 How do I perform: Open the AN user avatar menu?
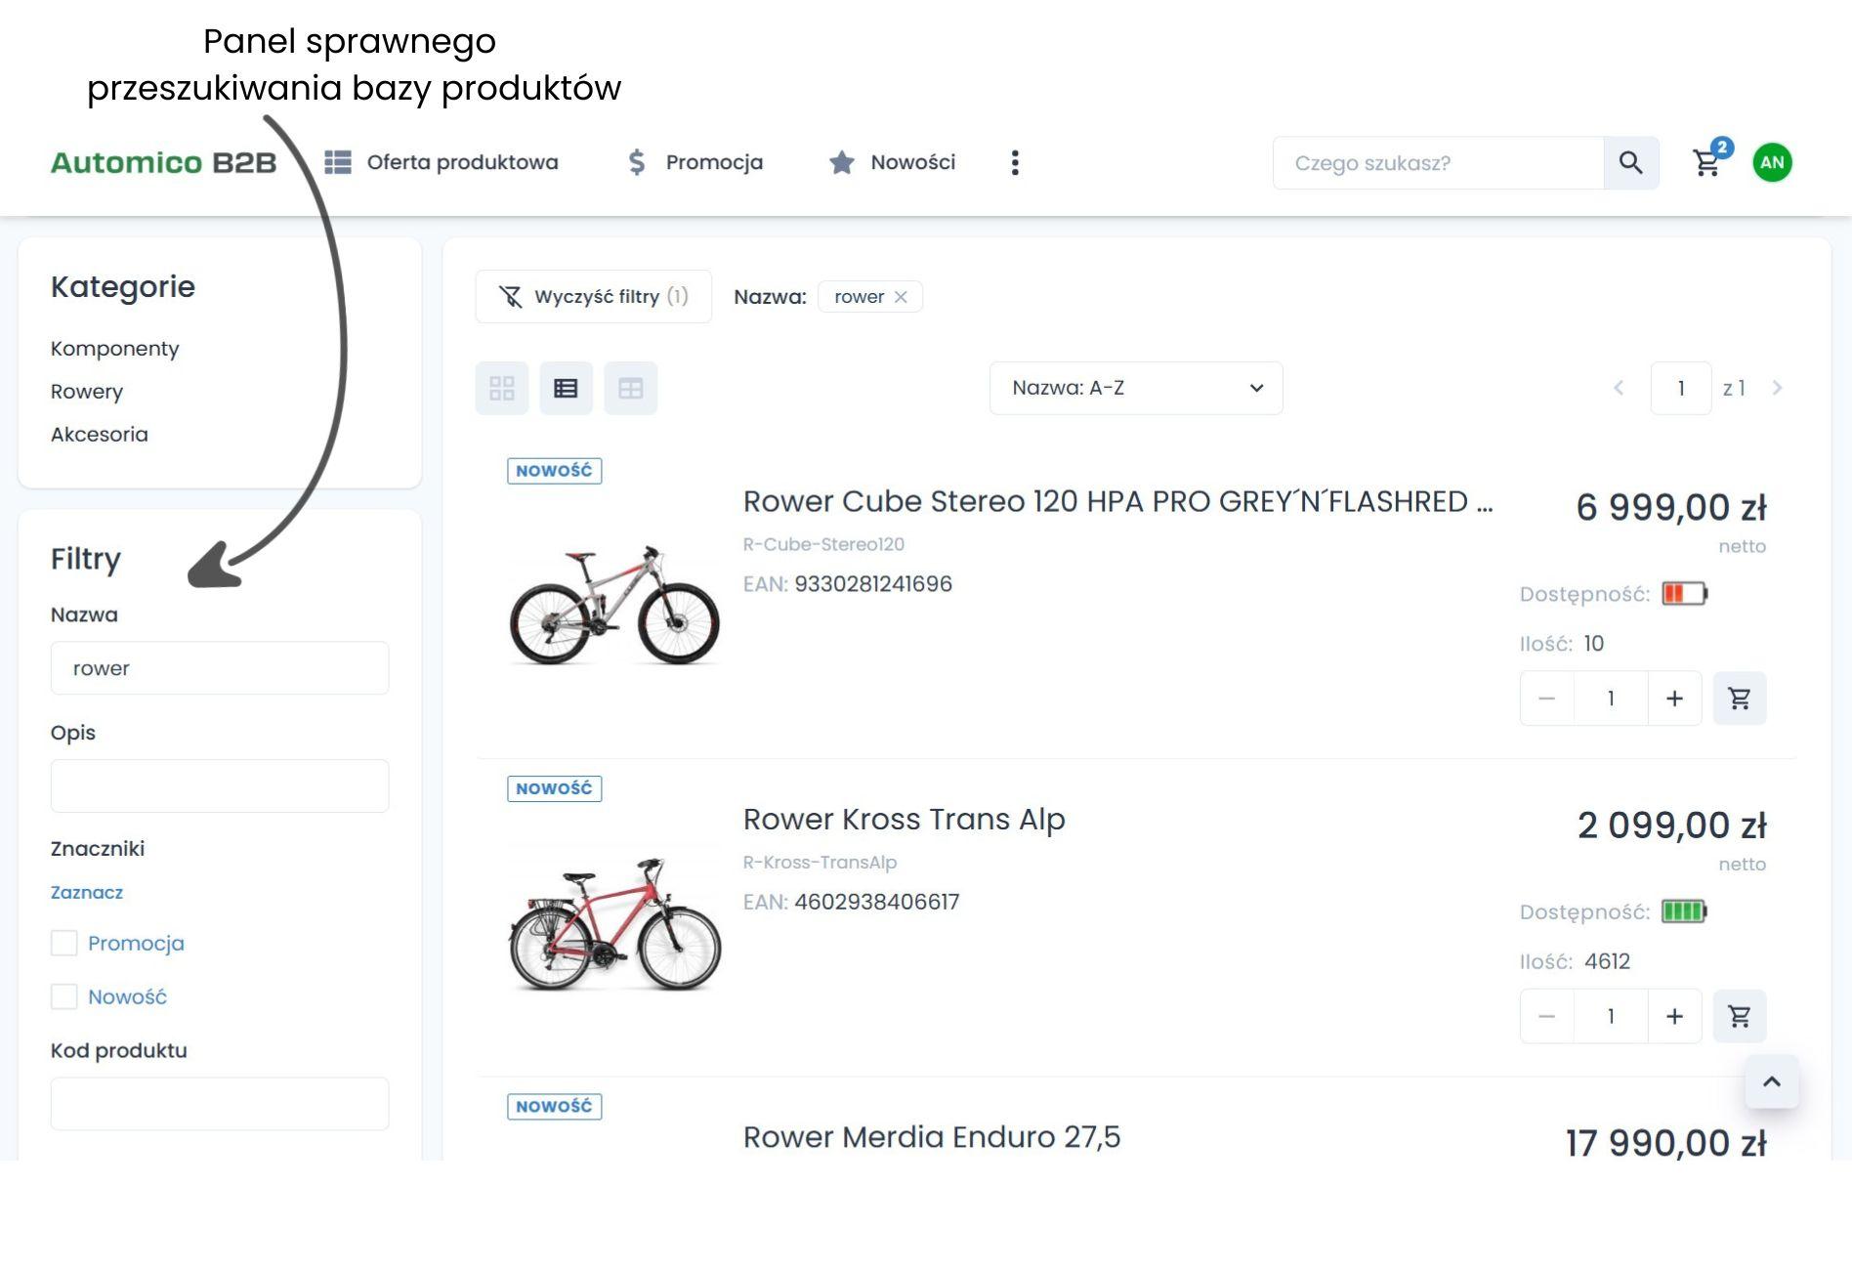tap(1772, 162)
